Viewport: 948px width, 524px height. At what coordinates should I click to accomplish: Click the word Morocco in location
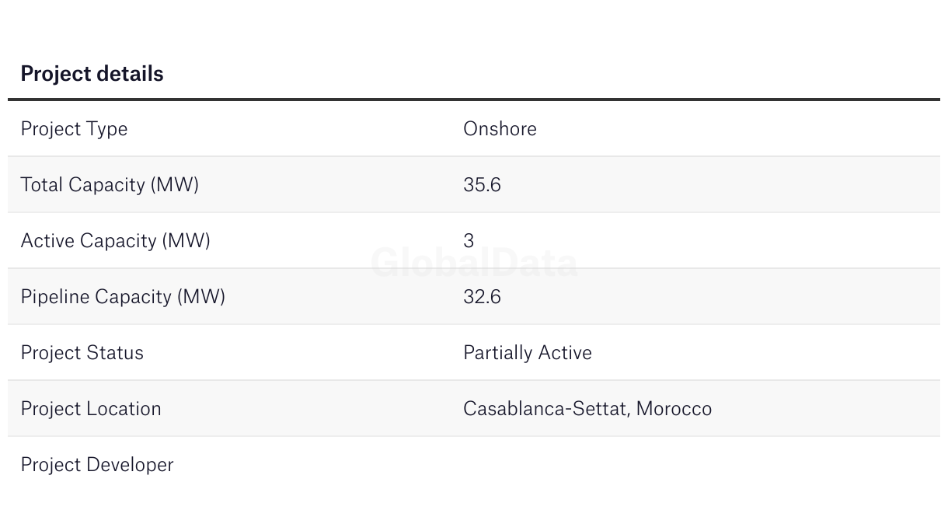(674, 409)
